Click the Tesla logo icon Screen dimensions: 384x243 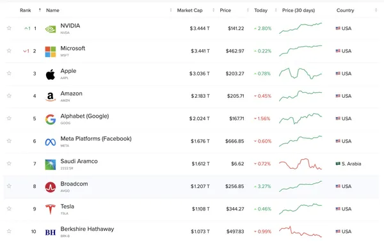pyautogui.click(x=51, y=210)
